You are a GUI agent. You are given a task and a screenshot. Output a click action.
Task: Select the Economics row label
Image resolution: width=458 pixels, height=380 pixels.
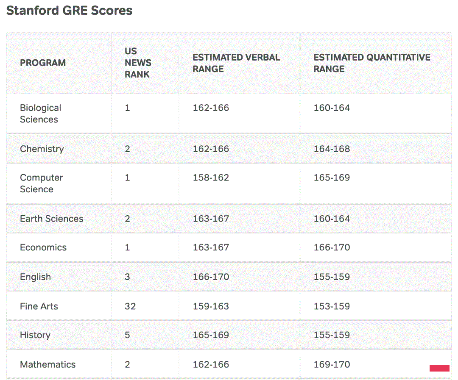click(x=43, y=247)
